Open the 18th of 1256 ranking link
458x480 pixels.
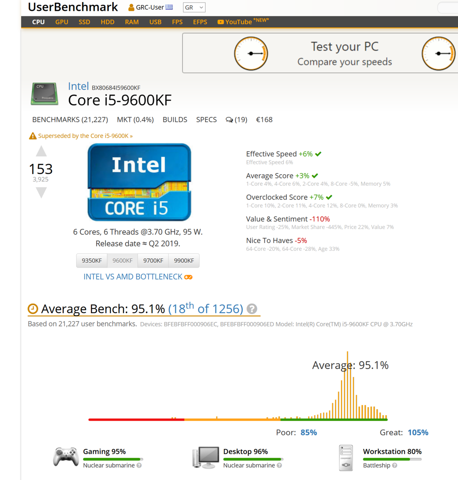206,308
